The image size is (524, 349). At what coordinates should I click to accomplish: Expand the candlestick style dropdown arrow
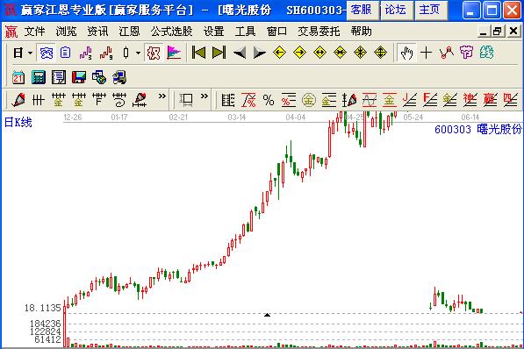tap(138, 53)
